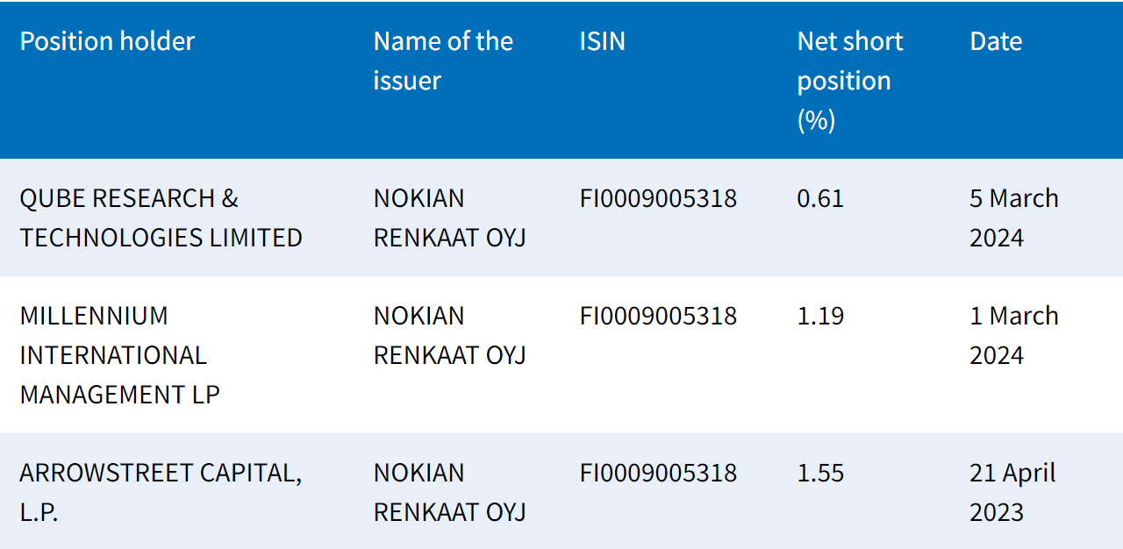Select the 5 March 2024 date cell
The width and height of the screenshot is (1123, 549).
tap(1013, 217)
